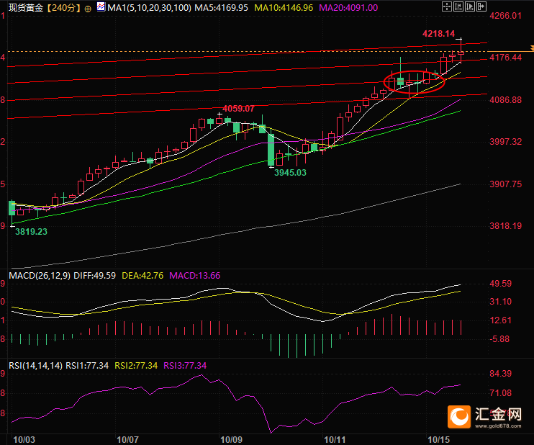The height and width of the screenshot is (445, 534).
Task: Click the 3818.19 price axis label
Action: 505,226
